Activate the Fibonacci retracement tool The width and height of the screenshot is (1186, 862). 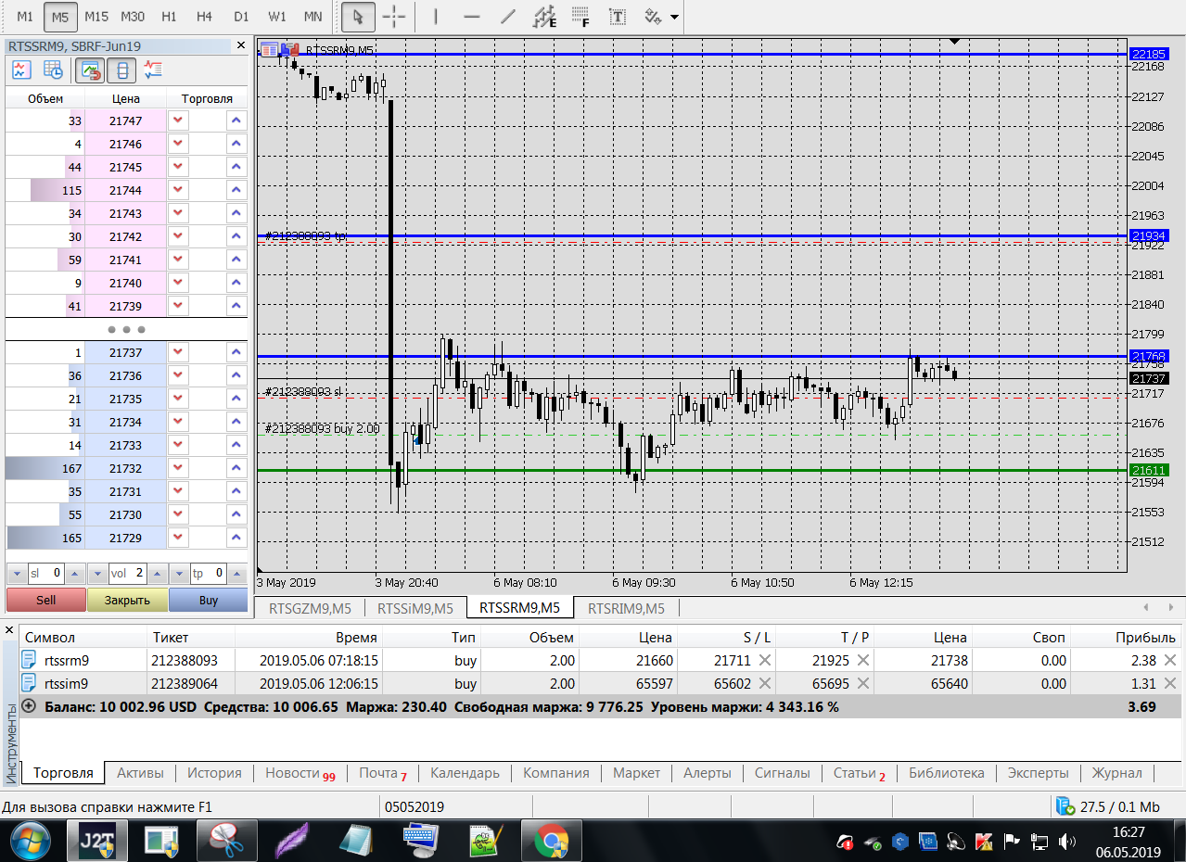pyautogui.click(x=580, y=17)
